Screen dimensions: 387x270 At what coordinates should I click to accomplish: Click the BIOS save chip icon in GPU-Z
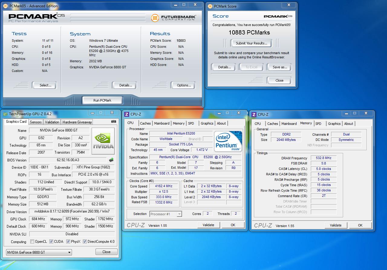coord(111,160)
